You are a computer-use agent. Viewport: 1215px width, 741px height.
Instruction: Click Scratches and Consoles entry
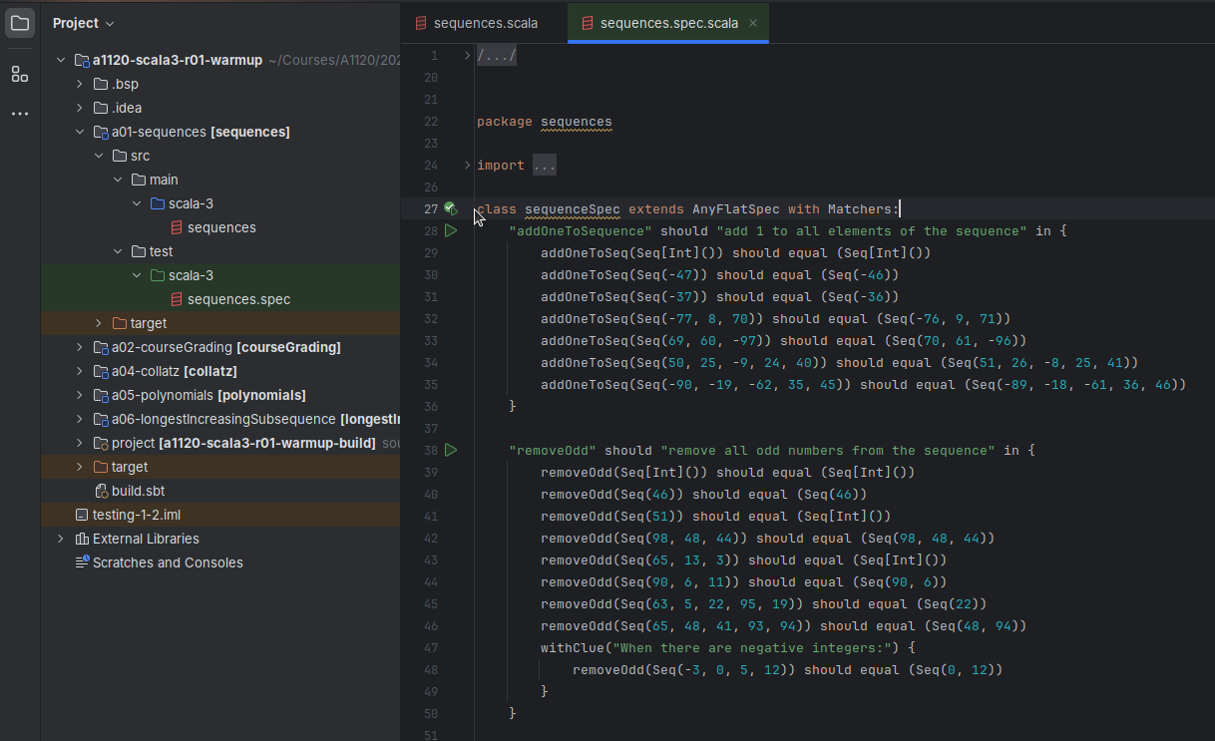167,562
